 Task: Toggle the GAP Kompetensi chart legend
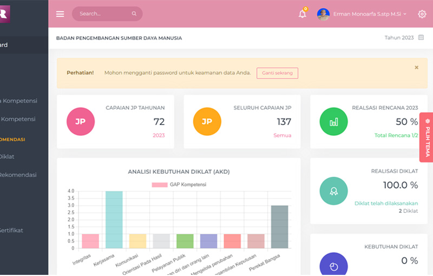[179, 185]
